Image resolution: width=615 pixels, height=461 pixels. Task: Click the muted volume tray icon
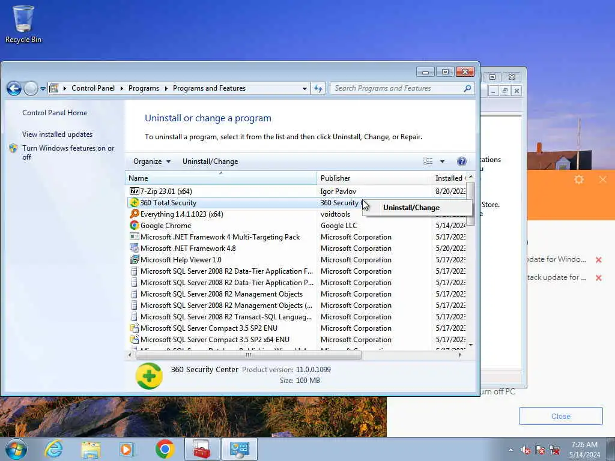click(x=525, y=450)
